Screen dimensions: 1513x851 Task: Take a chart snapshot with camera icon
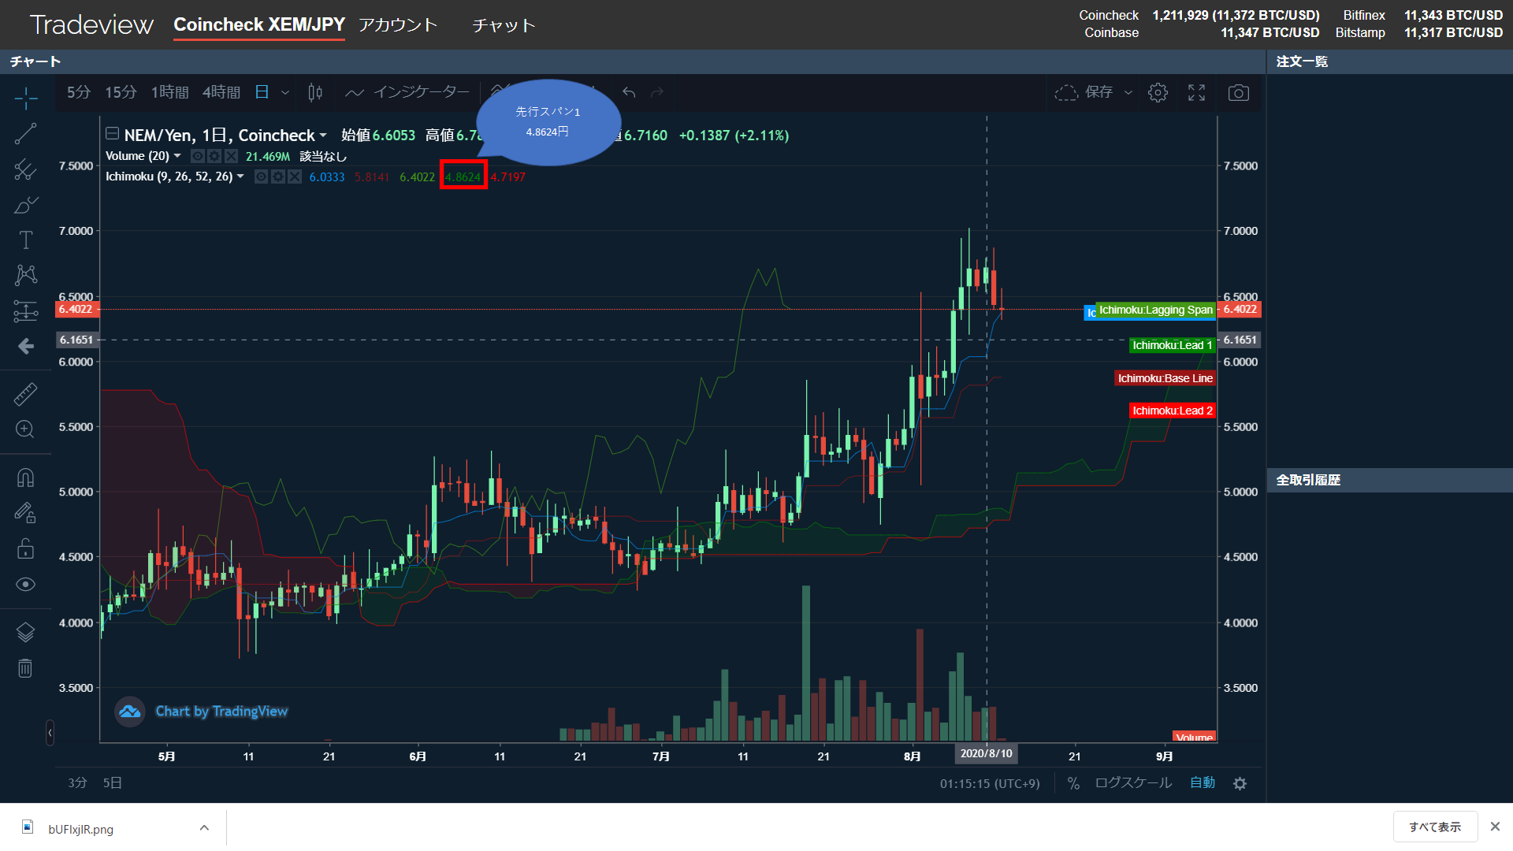click(x=1239, y=92)
